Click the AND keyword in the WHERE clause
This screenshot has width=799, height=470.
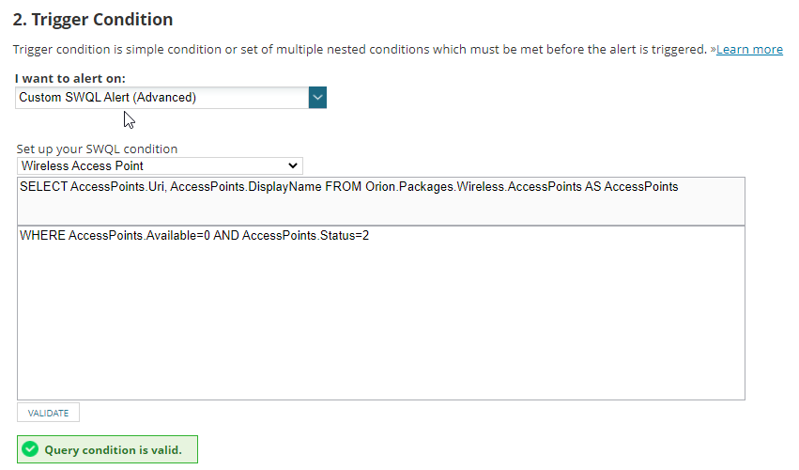click(x=225, y=236)
